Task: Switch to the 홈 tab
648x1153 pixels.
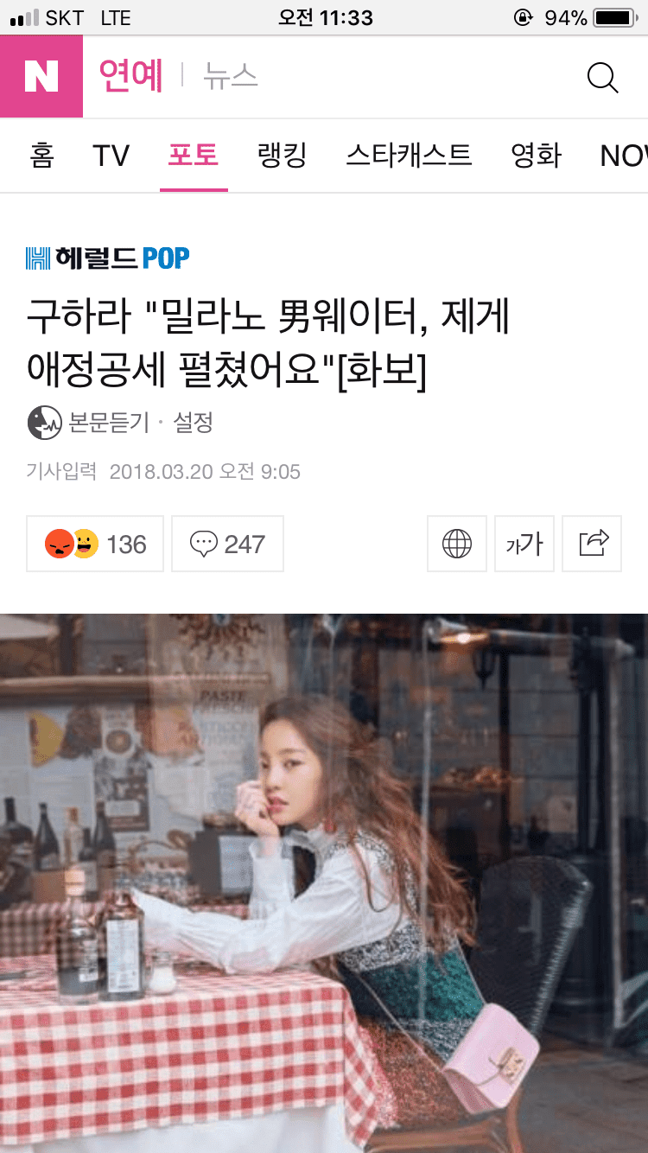Action: pyautogui.click(x=41, y=156)
